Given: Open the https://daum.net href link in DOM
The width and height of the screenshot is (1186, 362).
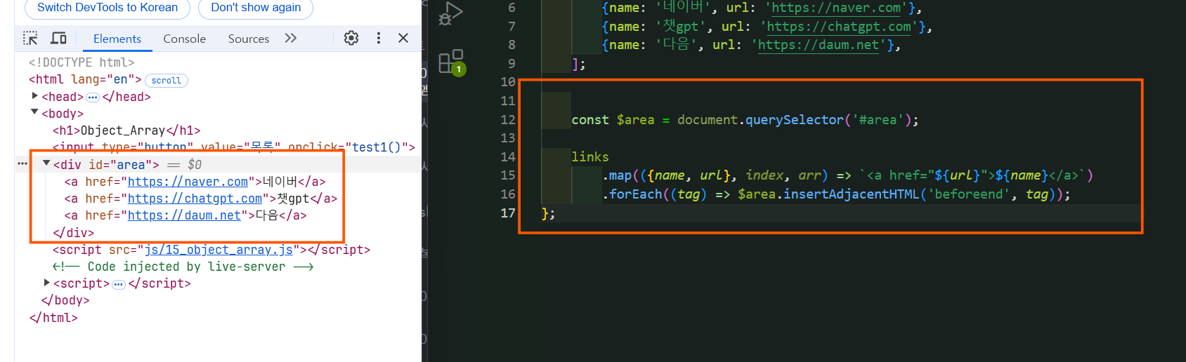Looking at the screenshot, I should click(x=184, y=215).
